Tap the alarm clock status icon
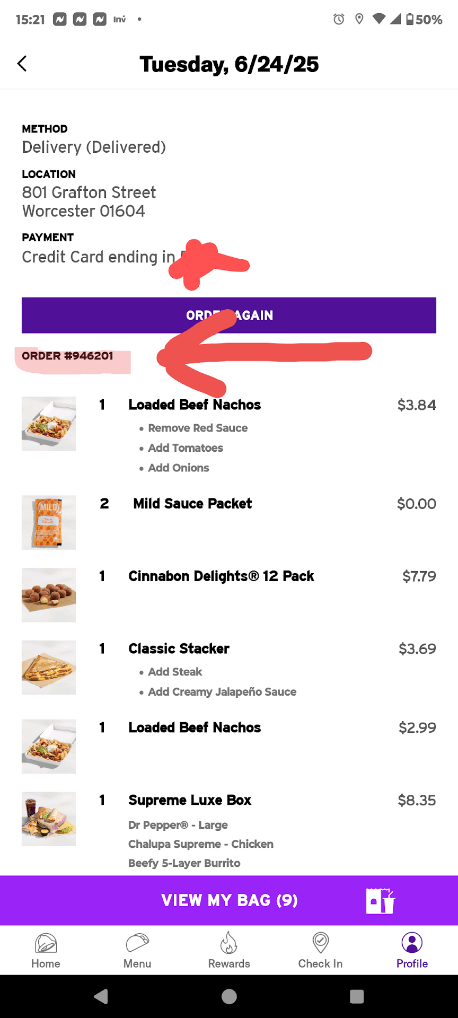This screenshot has height=1018, width=458. pos(339,20)
